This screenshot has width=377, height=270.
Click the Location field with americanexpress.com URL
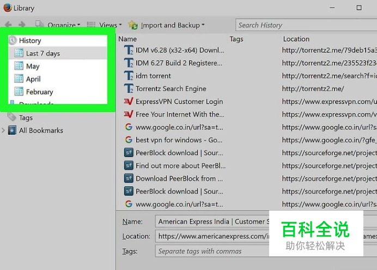[266, 236]
